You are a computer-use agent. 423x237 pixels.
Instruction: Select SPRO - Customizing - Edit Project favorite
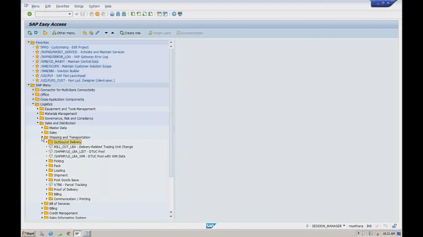coord(65,47)
